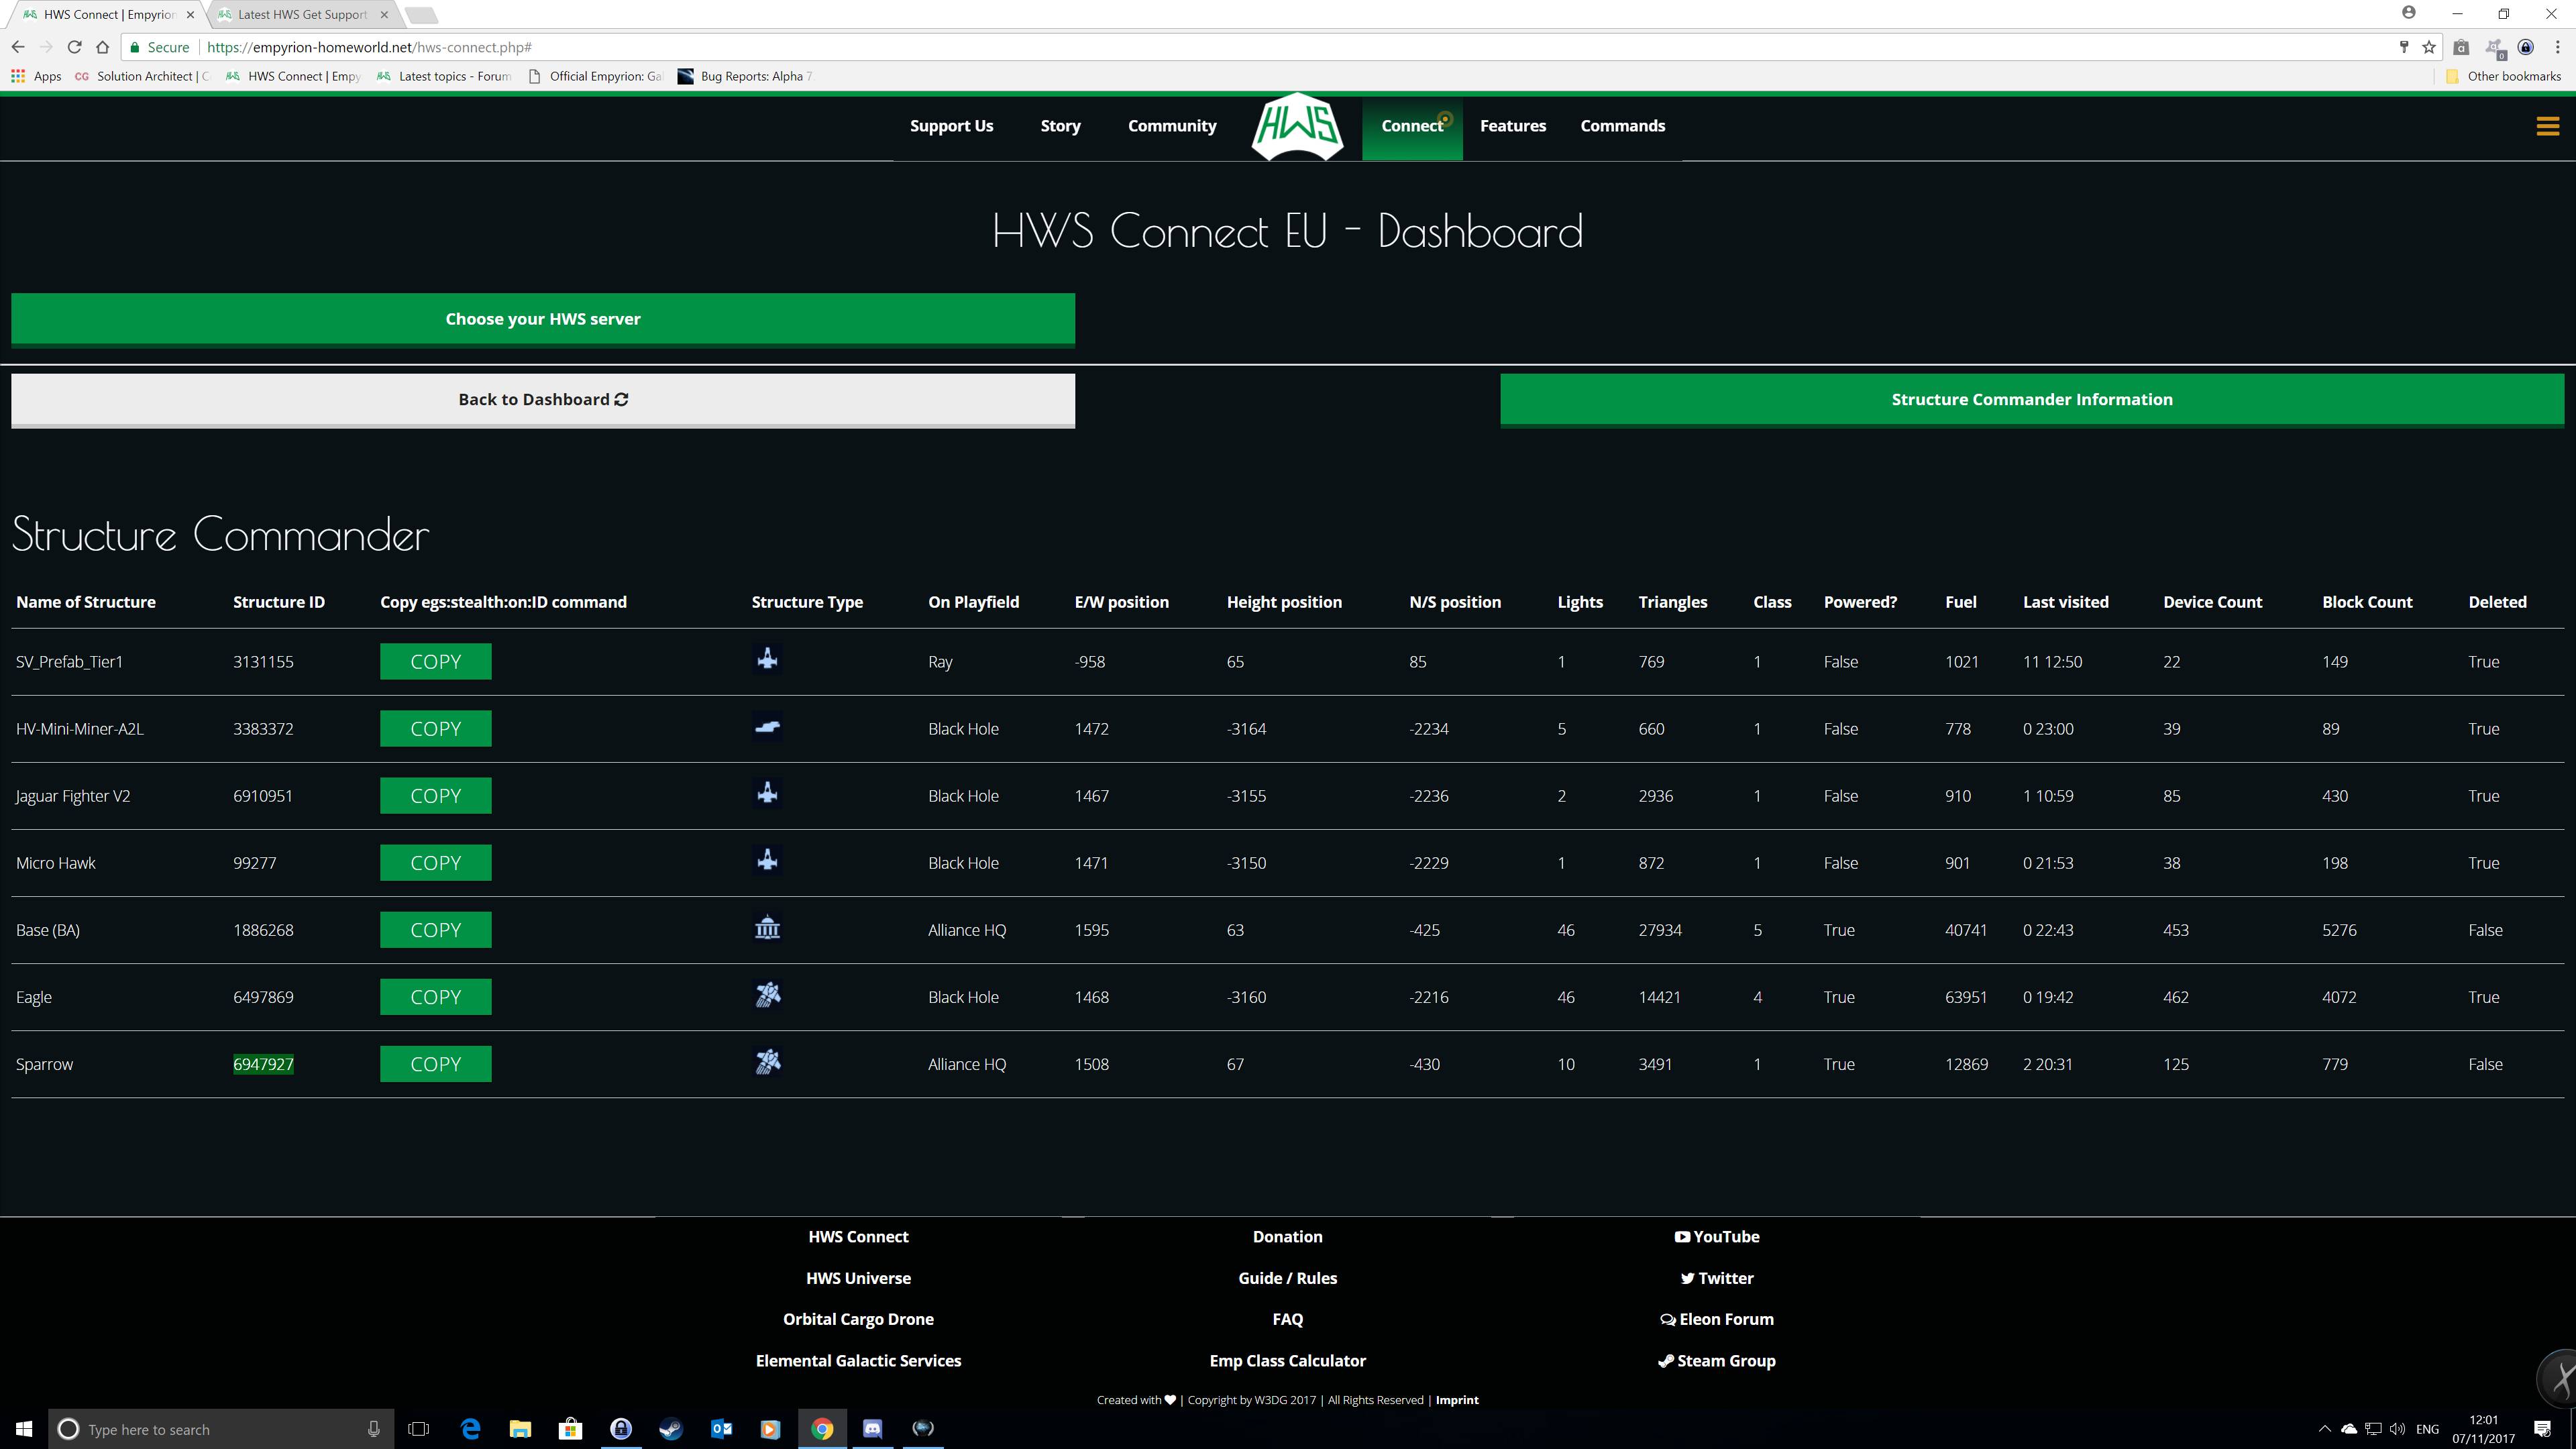Copy stealth command for Sparrow

[x=435, y=1063]
